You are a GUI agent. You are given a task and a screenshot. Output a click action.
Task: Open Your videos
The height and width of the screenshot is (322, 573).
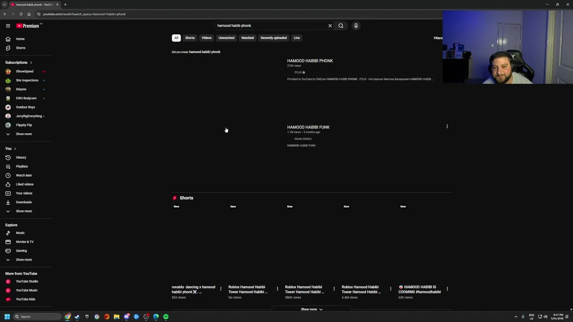point(26,193)
